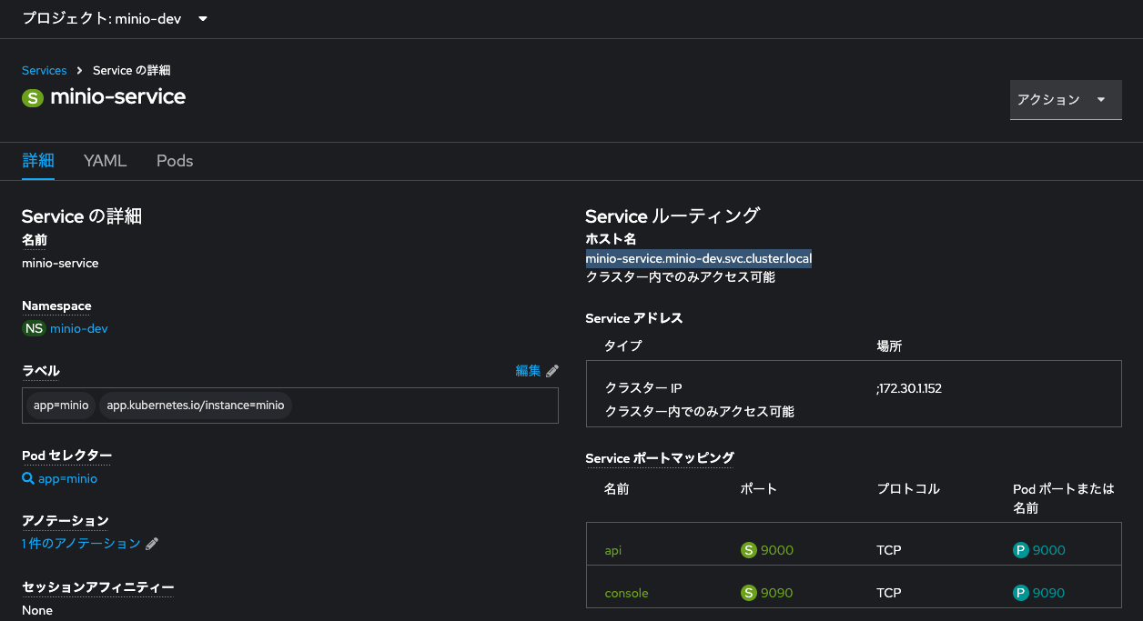This screenshot has width=1143, height=621.
Task: Open the project minio-dev dropdown
Action: (x=115, y=19)
